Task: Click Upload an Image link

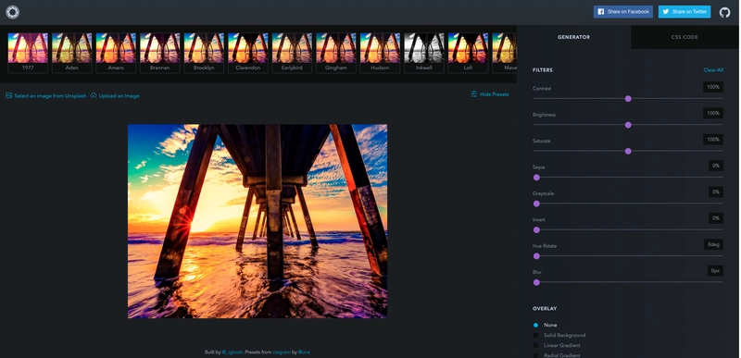Action: [x=115, y=96]
